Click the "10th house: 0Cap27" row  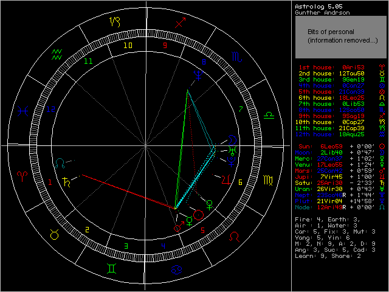[340, 122]
